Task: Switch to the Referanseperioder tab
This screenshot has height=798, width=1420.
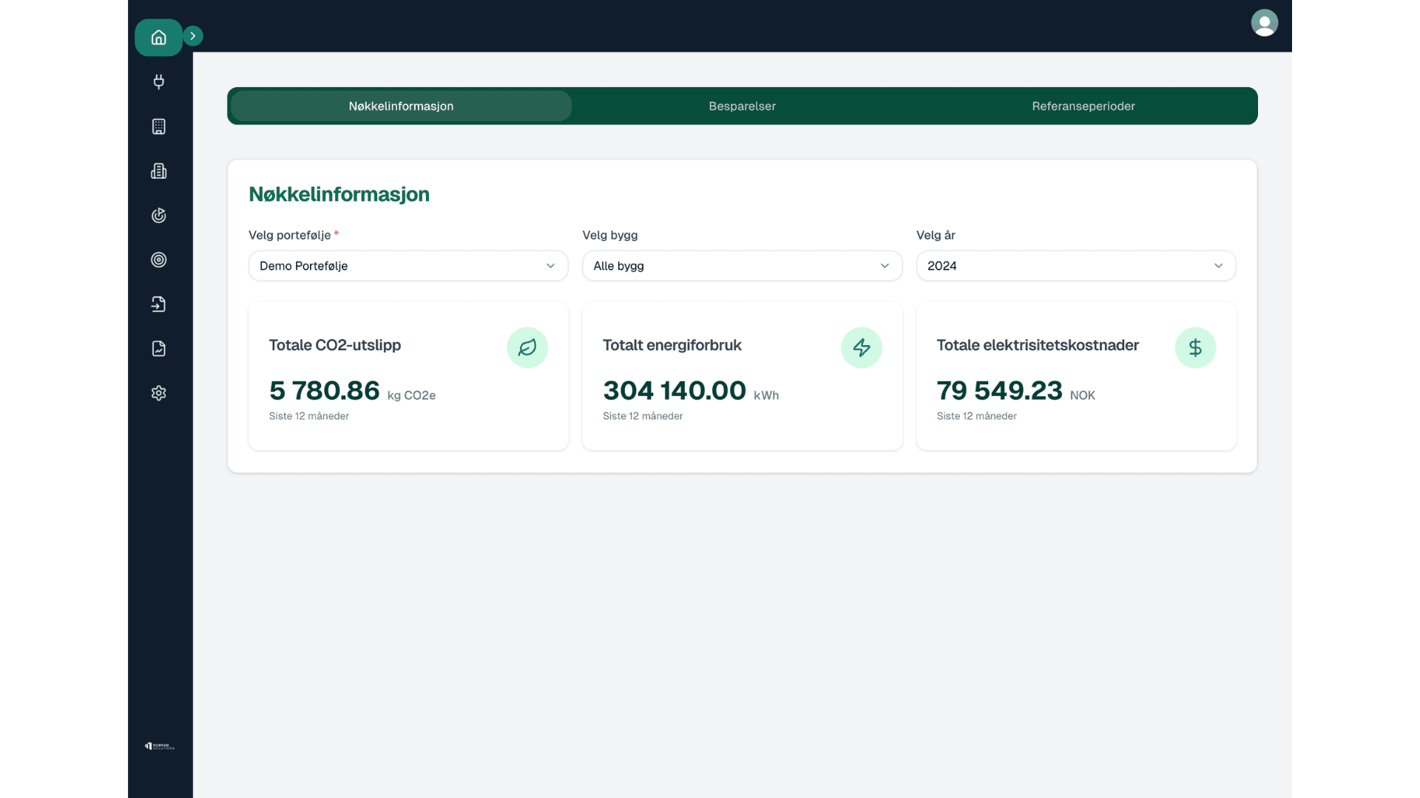Action: [x=1083, y=106]
